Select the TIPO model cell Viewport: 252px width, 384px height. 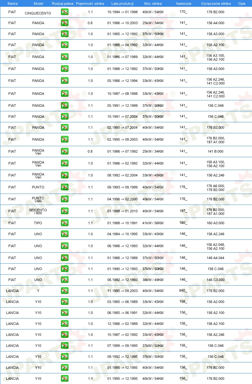(x=38, y=223)
